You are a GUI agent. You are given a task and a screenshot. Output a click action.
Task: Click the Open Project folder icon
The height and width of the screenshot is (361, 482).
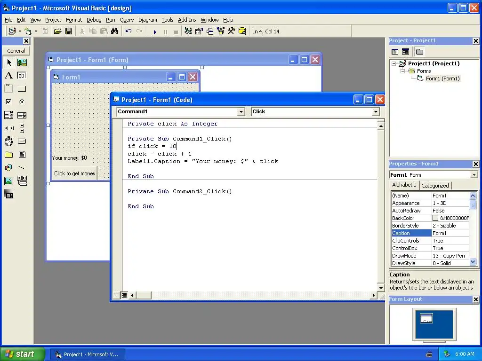pos(57,31)
